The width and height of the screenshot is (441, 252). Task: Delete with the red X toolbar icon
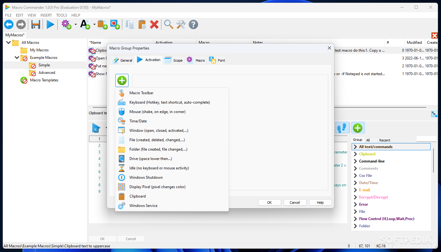tap(154, 24)
